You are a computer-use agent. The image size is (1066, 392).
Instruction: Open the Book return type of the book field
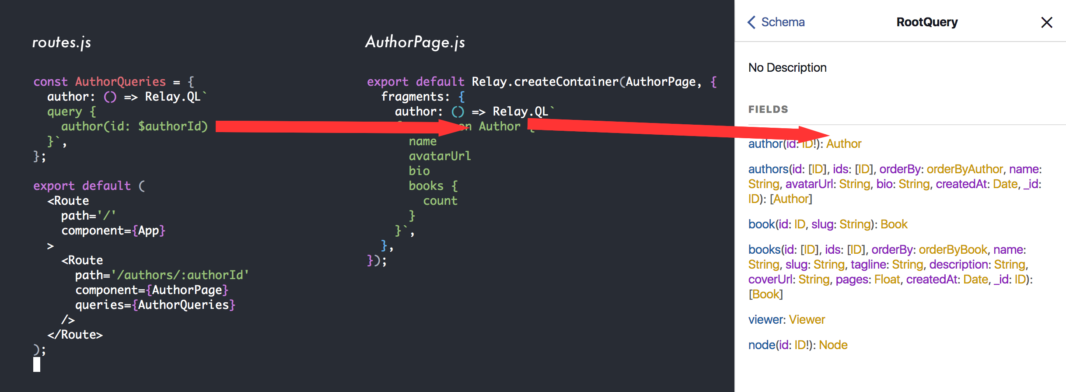[x=894, y=224]
